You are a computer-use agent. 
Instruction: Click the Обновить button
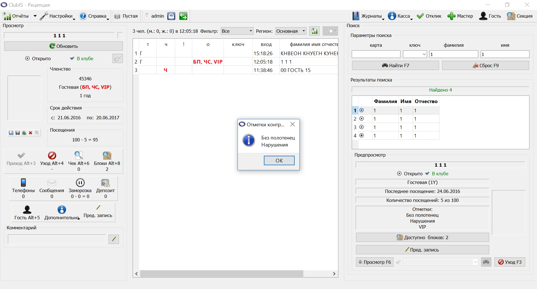pos(64,46)
